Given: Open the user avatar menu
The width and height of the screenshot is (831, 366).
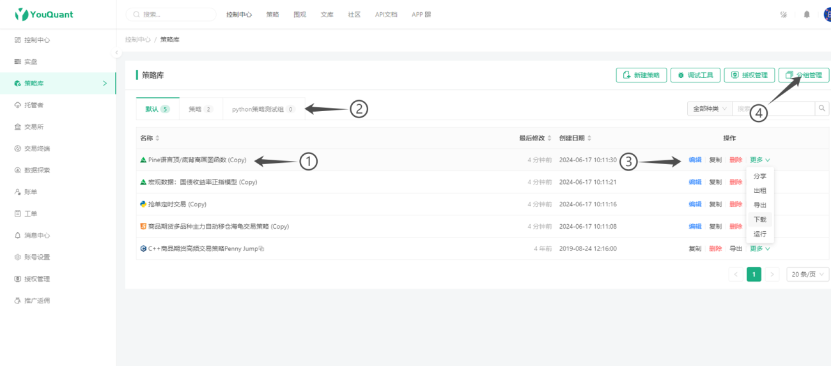Looking at the screenshot, I should 827,14.
